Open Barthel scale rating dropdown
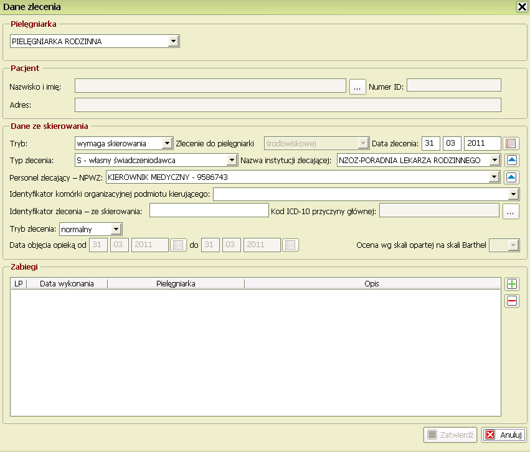The width and height of the screenshot is (530, 452). tap(514, 245)
